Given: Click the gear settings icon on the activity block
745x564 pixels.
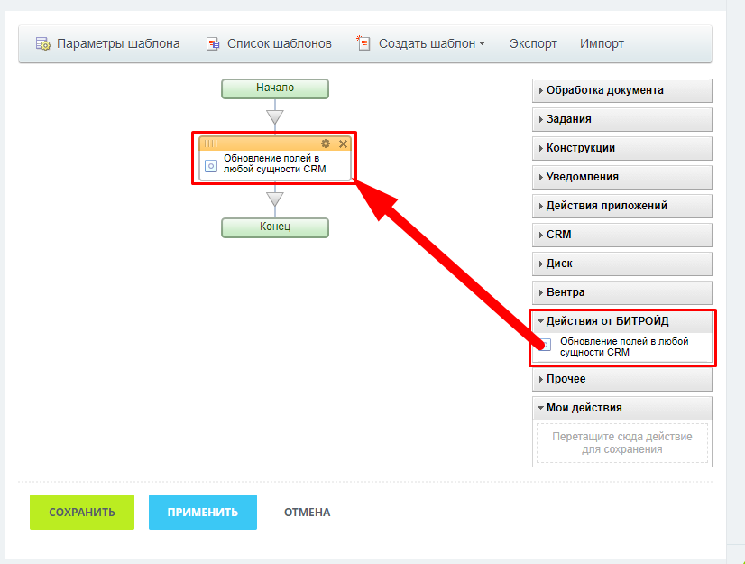Looking at the screenshot, I should (326, 143).
